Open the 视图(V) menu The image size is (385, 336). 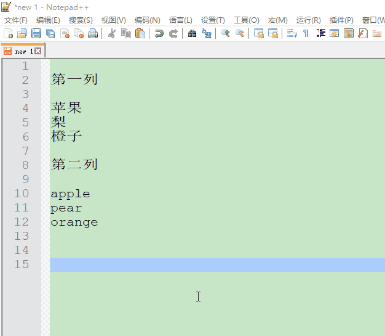tap(114, 20)
